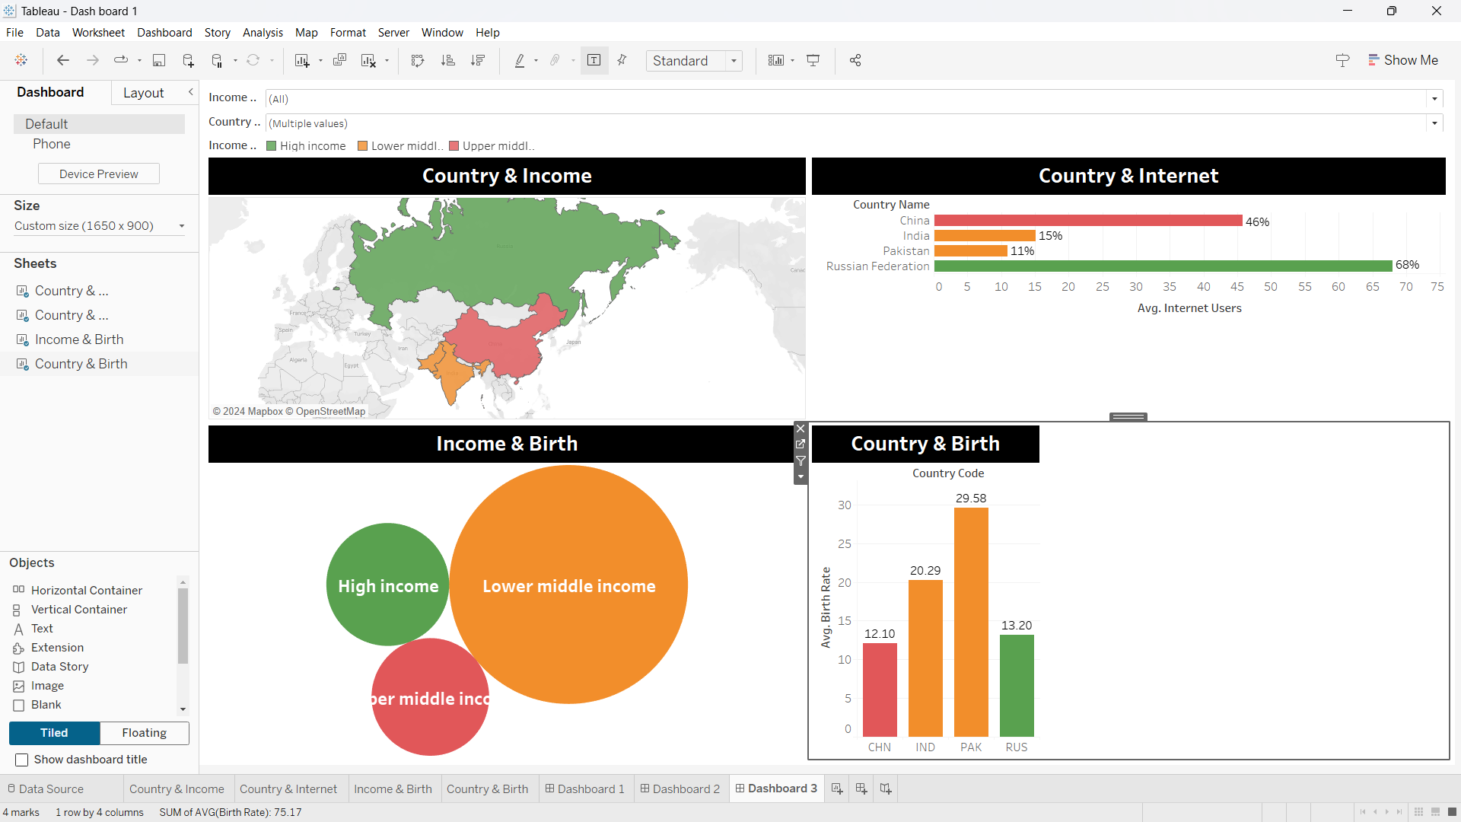Image resolution: width=1461 pixels, height=822 pixels.
Task: Click the Undo back arrow
Action: tap(63, 61)
